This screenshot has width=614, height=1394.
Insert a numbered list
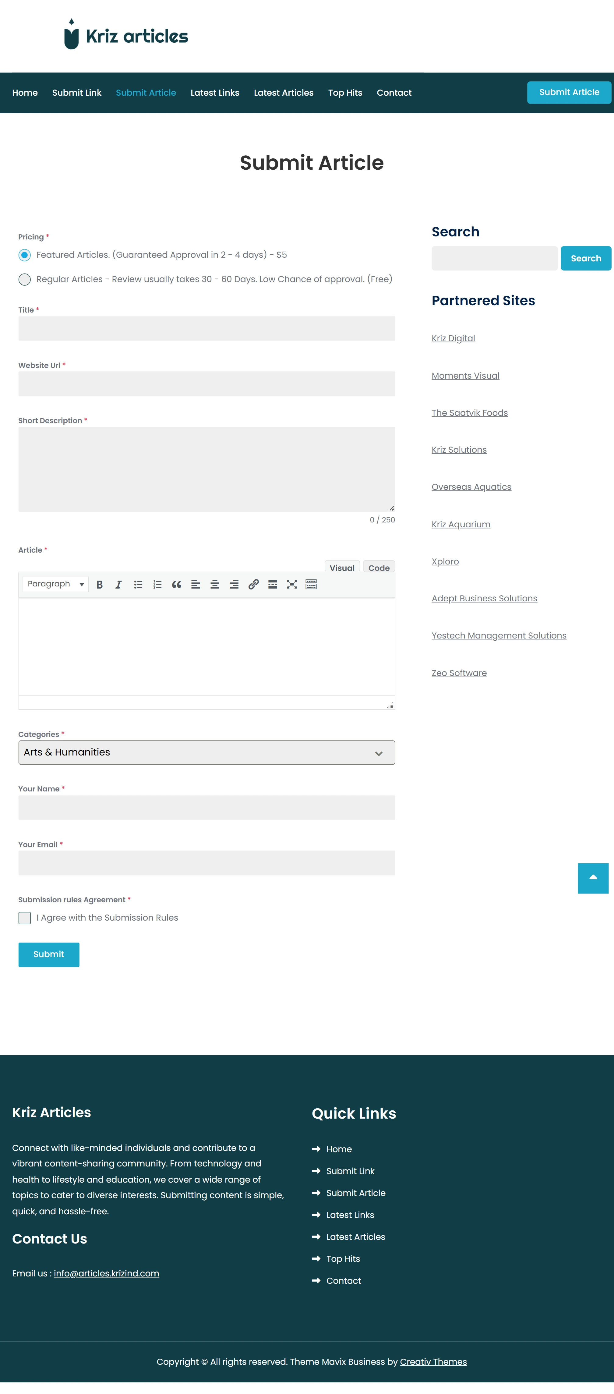tap(157, 585)
